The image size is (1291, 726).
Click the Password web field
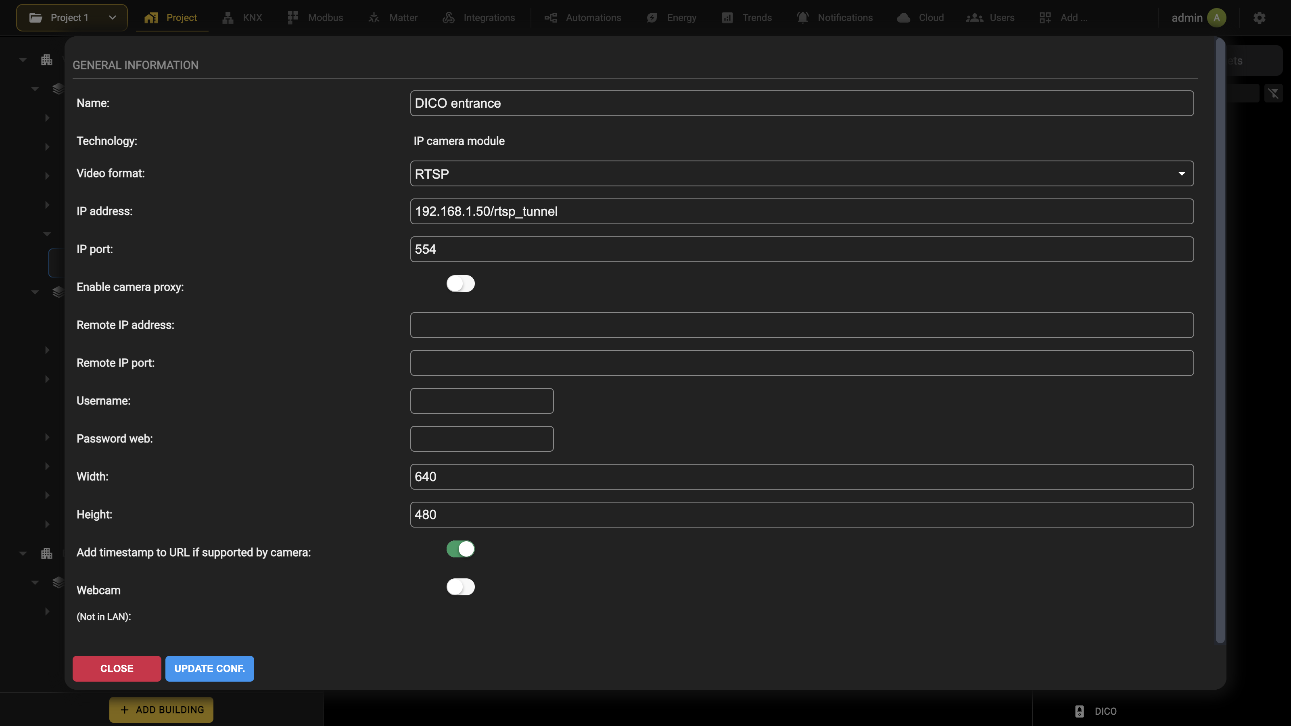[482, 439]
